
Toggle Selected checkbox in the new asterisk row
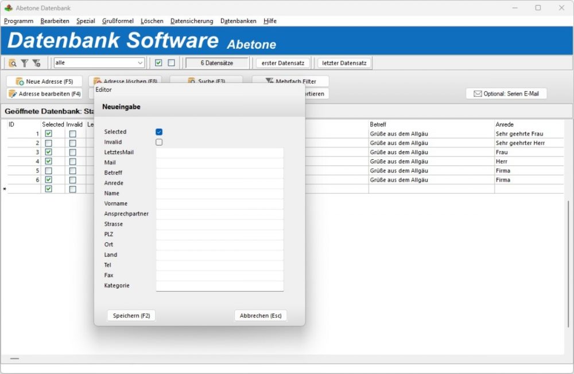pos(48,189)
